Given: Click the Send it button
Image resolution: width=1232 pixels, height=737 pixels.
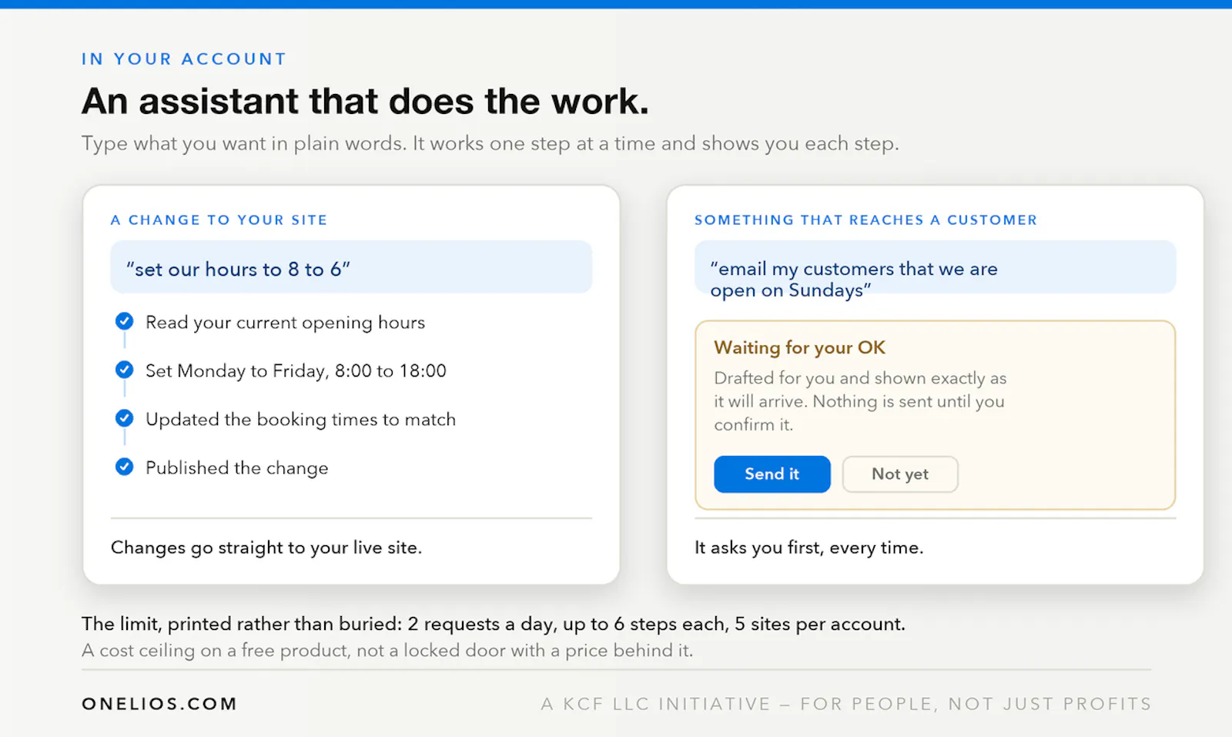Looking at the screenshot, I should (772, 474).
